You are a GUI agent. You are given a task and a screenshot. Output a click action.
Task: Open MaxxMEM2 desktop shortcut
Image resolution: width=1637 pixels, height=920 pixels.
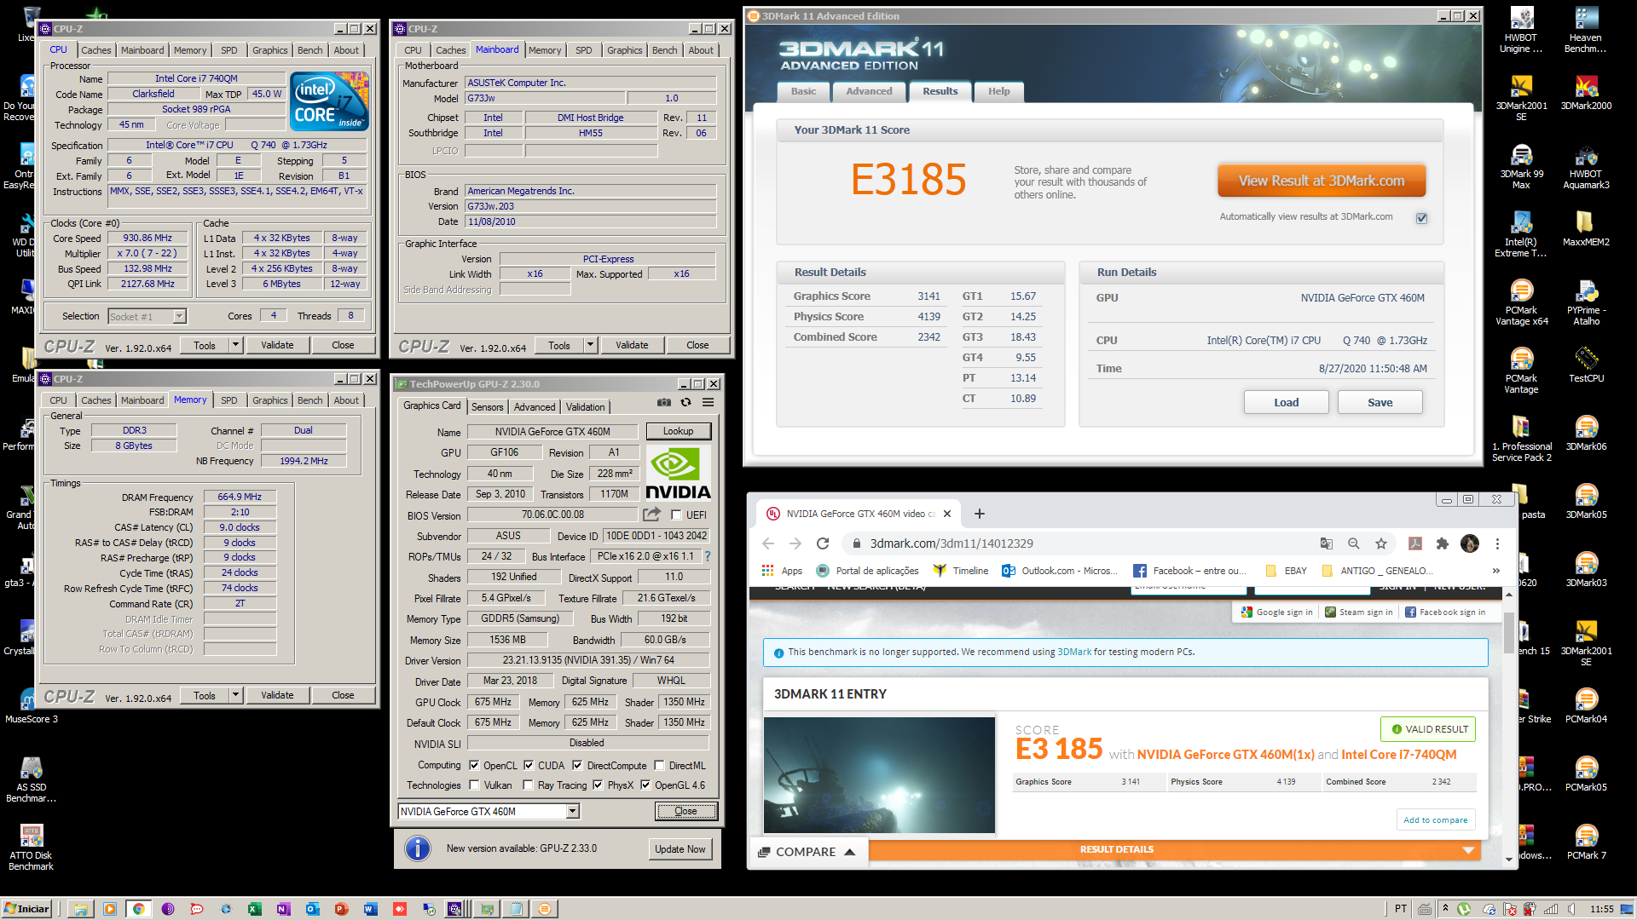[1586, 228]
